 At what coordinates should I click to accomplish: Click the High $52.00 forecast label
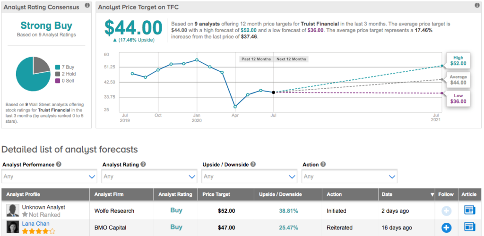(x=458, y=60)
